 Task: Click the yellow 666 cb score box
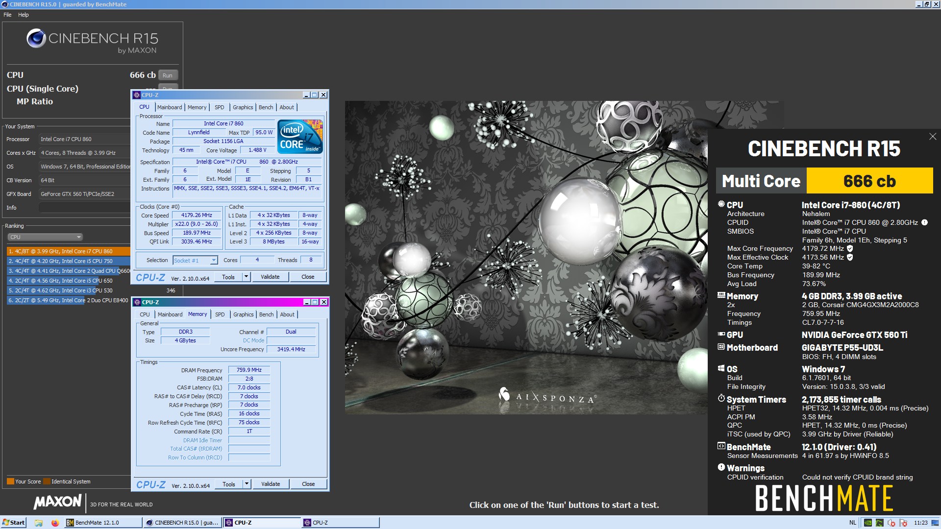(x=869, y=181)
